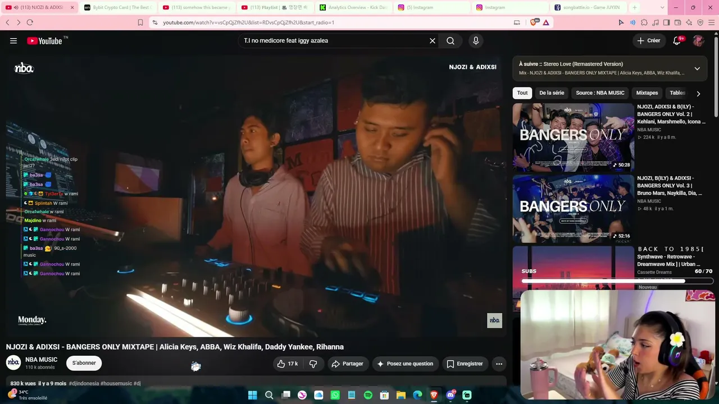Select the Tout filter chip
Screen dimensions: 719x404
(522, 93)
